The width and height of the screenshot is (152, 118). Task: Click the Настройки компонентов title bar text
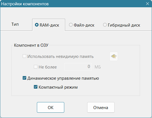tap(25, 4)
